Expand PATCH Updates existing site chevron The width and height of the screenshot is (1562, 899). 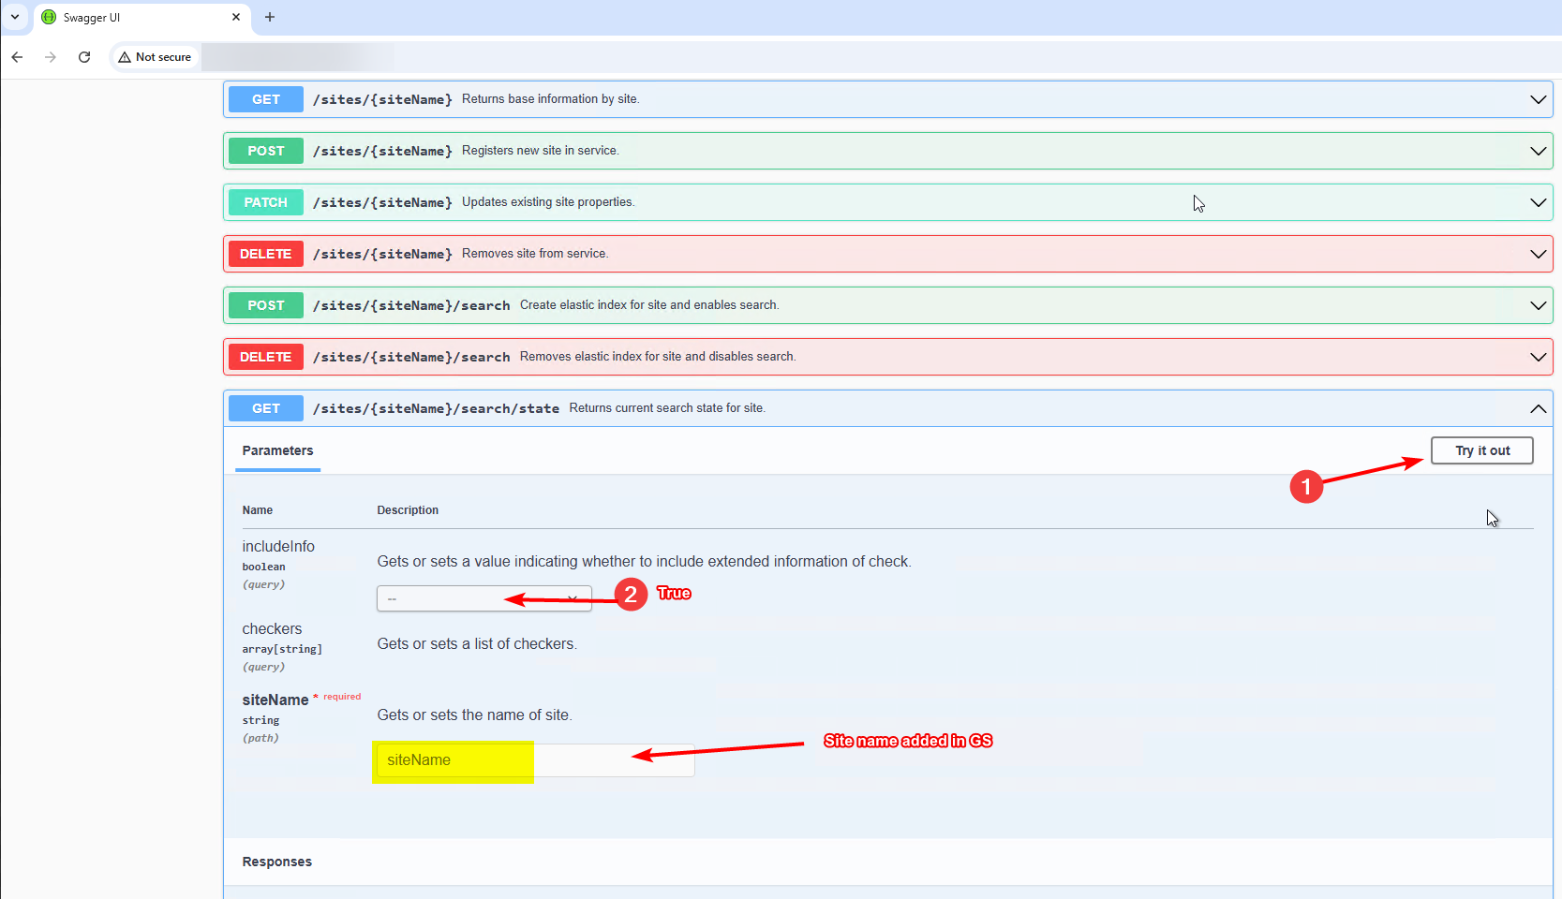coord(1538,202)
